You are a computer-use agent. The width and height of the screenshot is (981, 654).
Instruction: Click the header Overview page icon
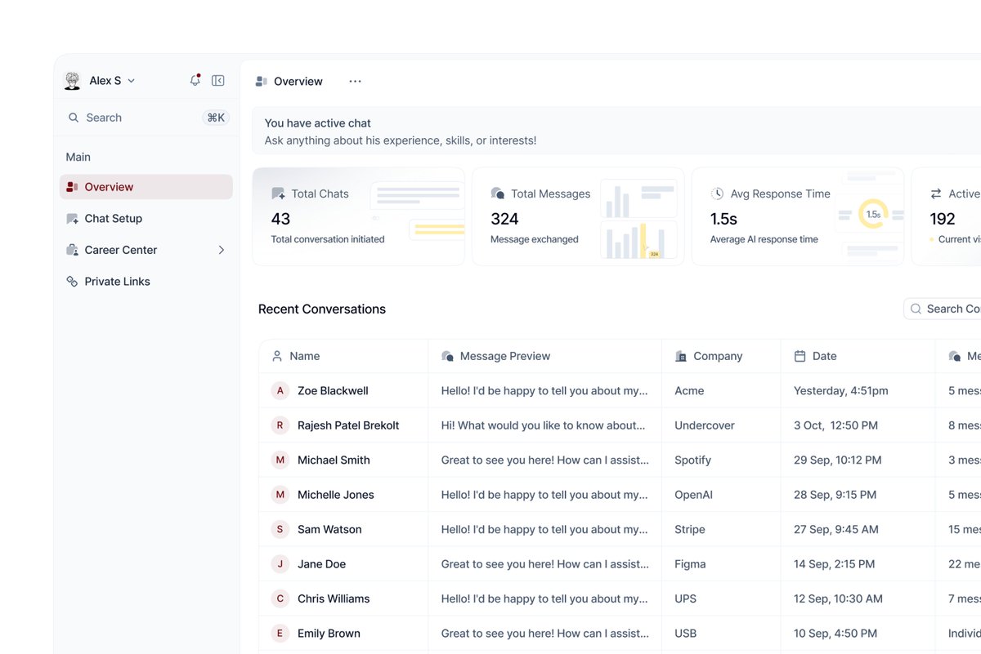pyautogui.click(x=262, y=82)
